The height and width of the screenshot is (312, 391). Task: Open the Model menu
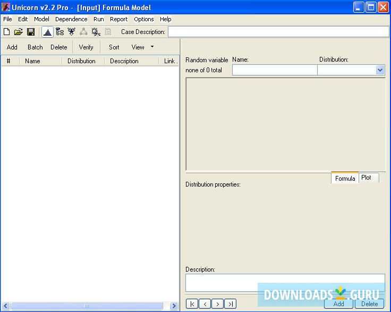tap(41, 19)
